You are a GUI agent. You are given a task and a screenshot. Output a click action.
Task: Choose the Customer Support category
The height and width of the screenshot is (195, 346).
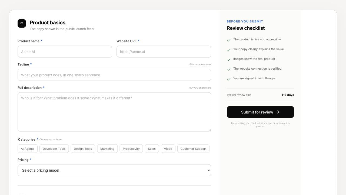[193, 149]
